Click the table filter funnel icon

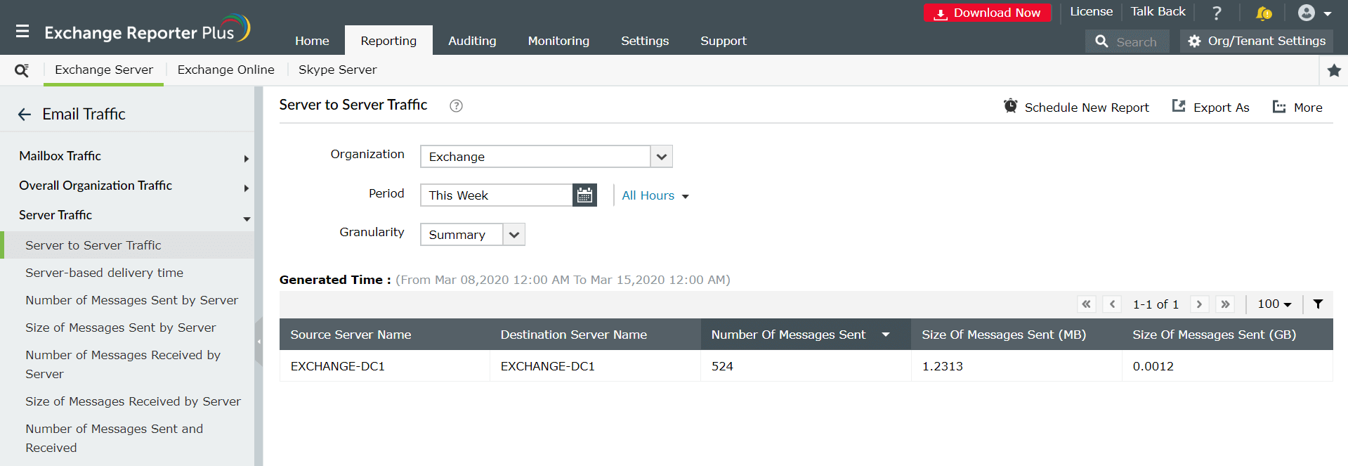(x=1318, y=304)
